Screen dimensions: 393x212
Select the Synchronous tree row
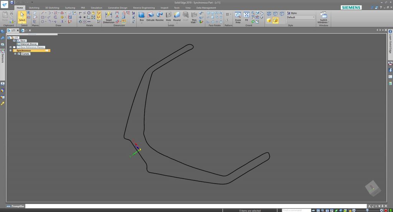click(x=31, y=51)
